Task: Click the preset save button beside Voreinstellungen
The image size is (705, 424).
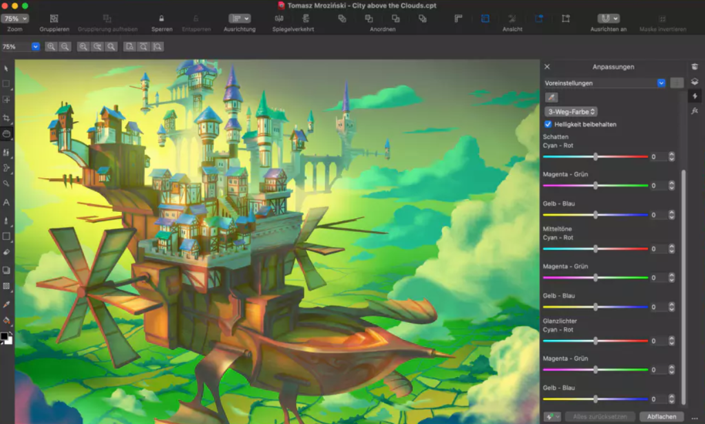Action: tap(677, 83)
